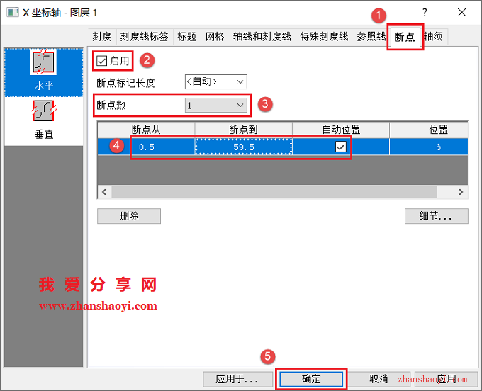The image size is (482, 391).
Task: Click the horizontal scrollbar thumb in the table
Action: 274,192
